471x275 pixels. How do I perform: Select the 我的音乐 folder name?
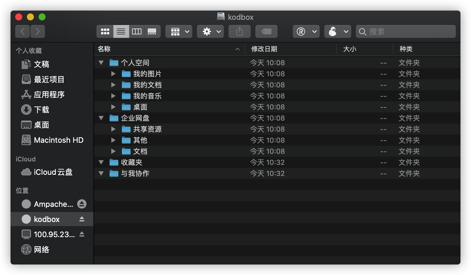pos(147,96)
